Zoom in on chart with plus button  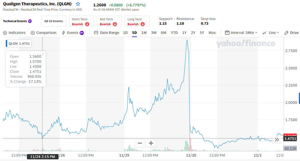click(x=151, y=143)
